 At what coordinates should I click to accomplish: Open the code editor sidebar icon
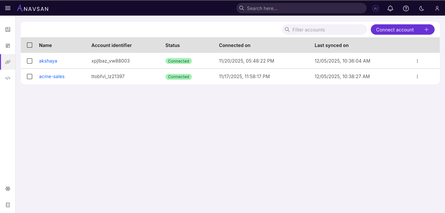tap(8, 78)
